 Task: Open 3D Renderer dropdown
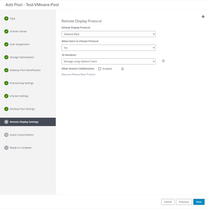pos(108,61)
